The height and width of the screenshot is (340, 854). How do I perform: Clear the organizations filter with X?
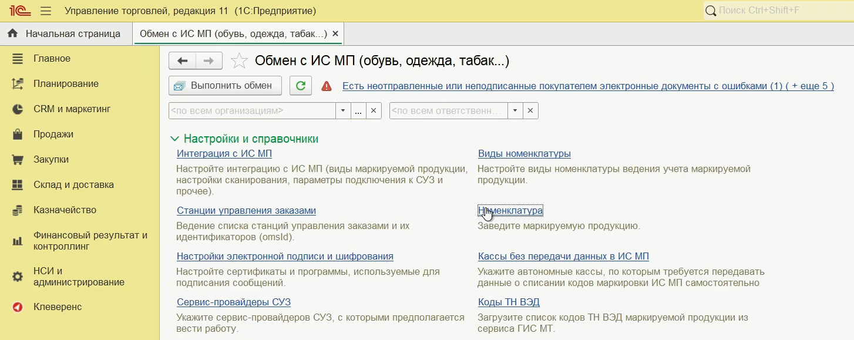pyautogui.click(x=374, y=110)
